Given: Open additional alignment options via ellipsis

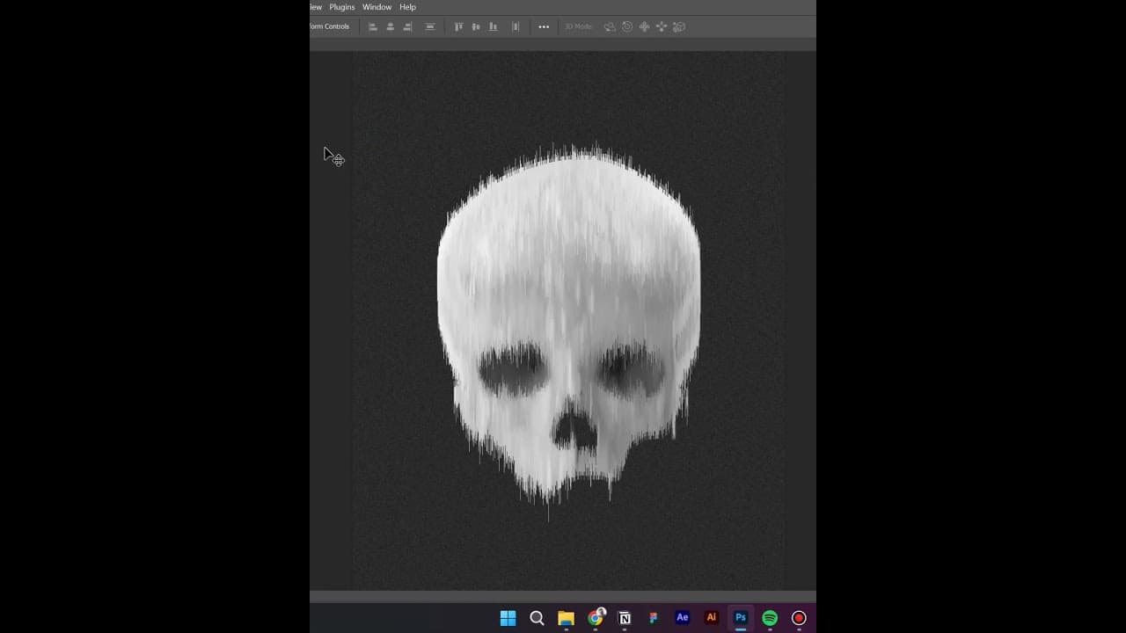Looking at the screenshot, I should click(543, 26).
